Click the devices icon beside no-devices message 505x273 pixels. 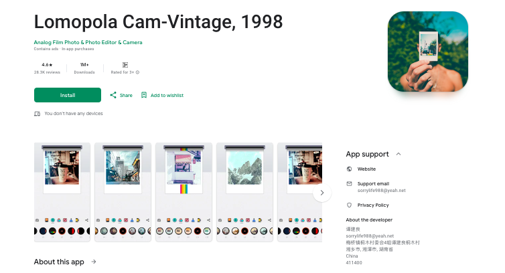pyautogui.click(x=38, y=114)
